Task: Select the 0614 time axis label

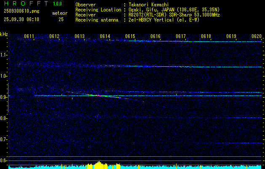Action: tap(105, 36)
